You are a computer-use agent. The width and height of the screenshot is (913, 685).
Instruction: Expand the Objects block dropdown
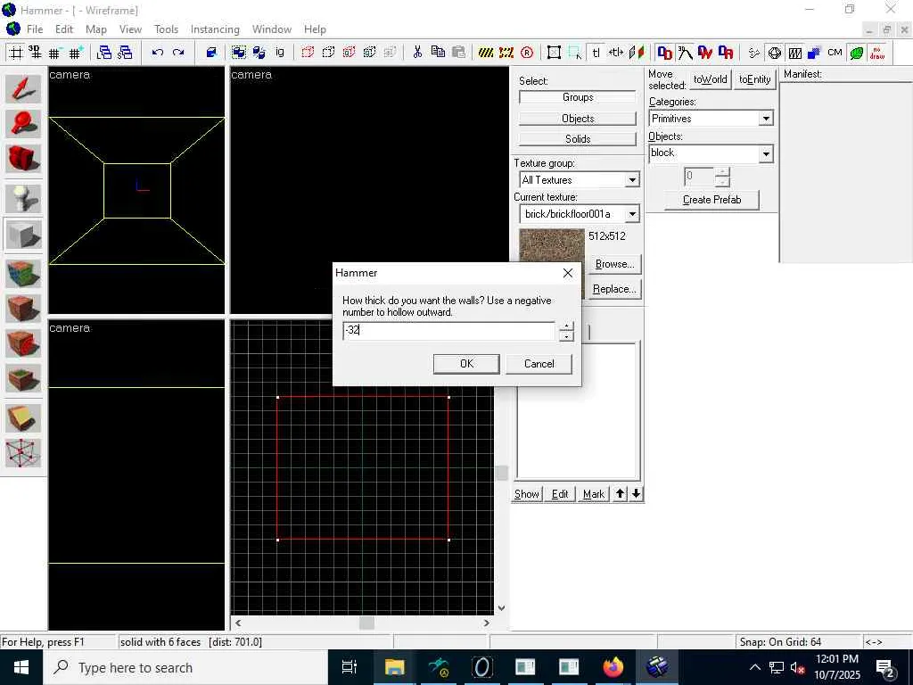(x=765, y=154)
